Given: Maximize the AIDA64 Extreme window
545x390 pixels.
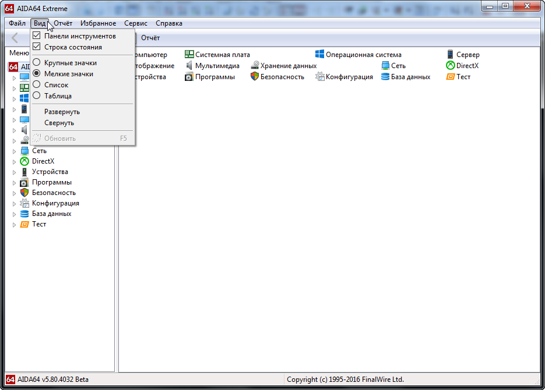Looking at the screenshot, I should tap(505, 6).
